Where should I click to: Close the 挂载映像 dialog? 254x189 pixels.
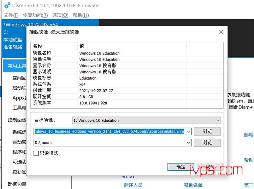(221, 32)
